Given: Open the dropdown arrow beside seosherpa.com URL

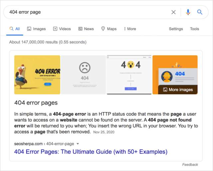Looking at the screenshot, I should pyautogui.click(x=78, y=144).
